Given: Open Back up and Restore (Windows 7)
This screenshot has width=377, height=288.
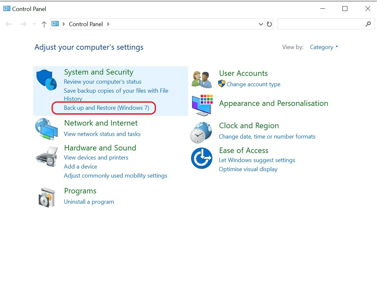Looking at the screenshot, I should pos(103,108).
